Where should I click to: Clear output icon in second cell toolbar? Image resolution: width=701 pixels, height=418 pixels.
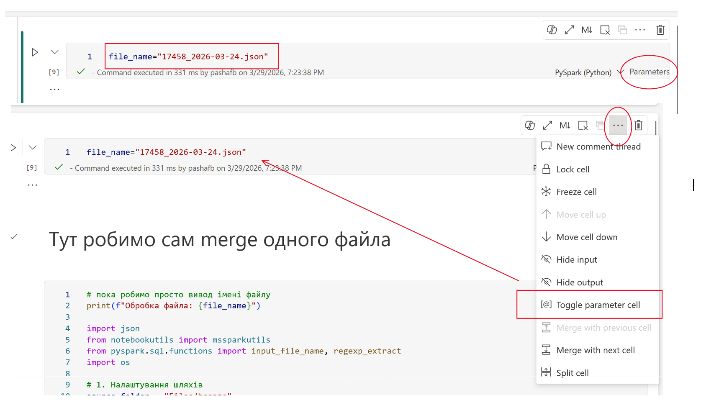[x=583, y=125]
